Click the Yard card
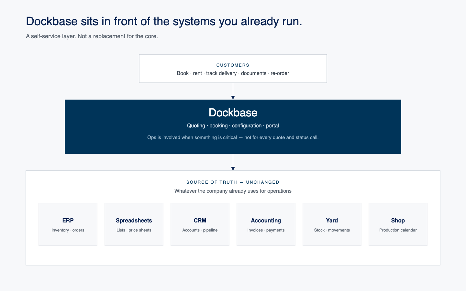The height and width of the screenshot is (291, 466). pyautogui.click(x=332, y=224)
